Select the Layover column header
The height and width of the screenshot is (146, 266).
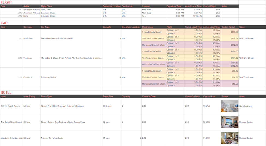click(x=154, y=6)
